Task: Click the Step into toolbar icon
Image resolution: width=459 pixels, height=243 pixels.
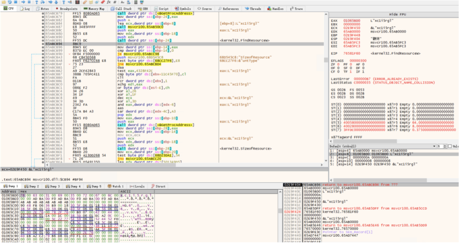Action: [36, 2]
